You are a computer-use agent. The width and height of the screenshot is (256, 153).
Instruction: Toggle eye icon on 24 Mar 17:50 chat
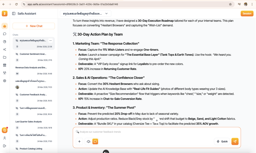pyautogui.click(x=17, y=135)
